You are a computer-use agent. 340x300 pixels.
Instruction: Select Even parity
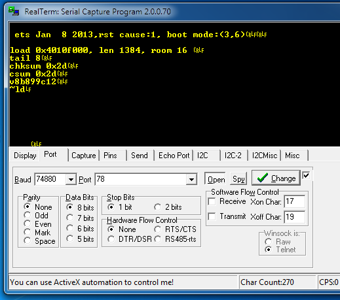pyautogui.click(x=38, y=224)
